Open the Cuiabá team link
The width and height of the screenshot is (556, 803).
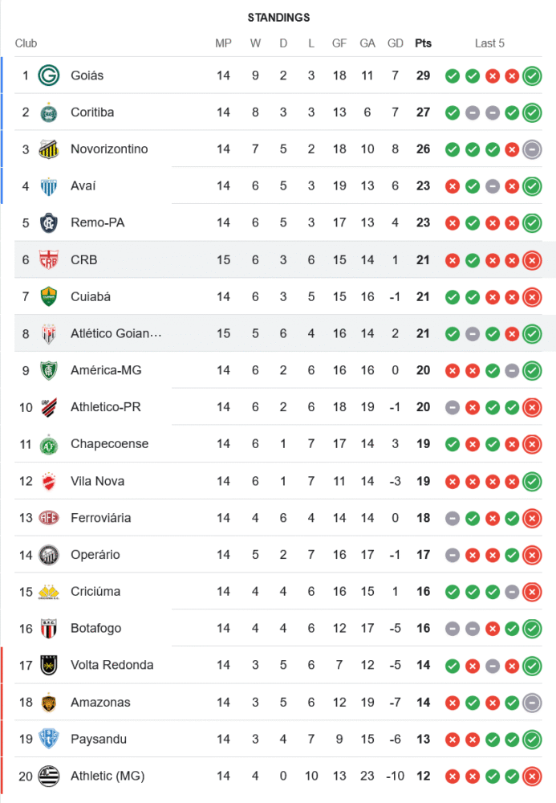91,297
